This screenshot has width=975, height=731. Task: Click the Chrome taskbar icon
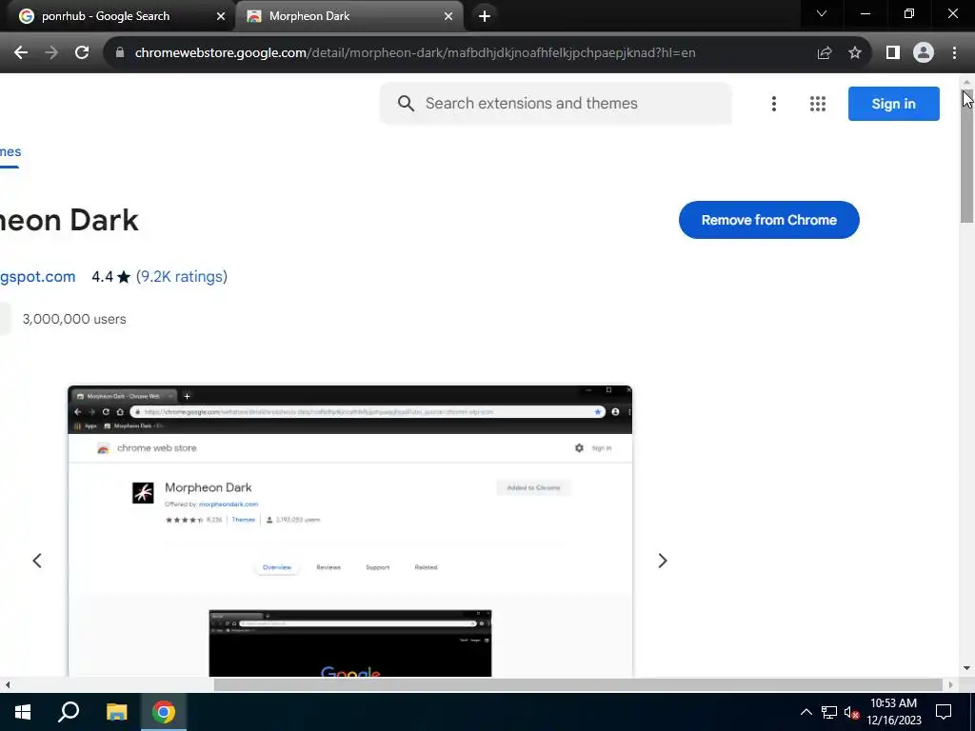[164, 712]
